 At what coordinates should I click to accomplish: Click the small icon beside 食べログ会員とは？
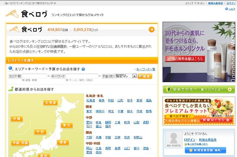tap(186, 144)
